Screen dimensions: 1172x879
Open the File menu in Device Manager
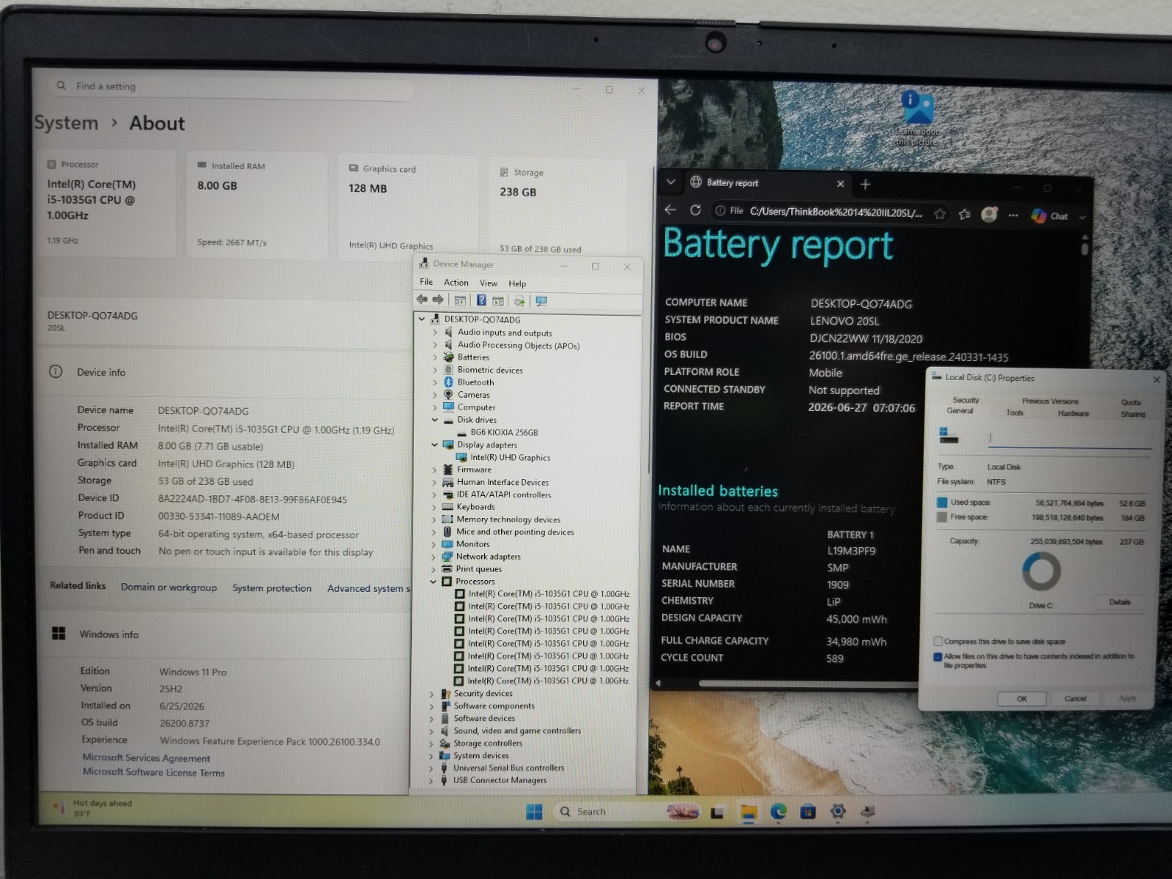(426, 282)
